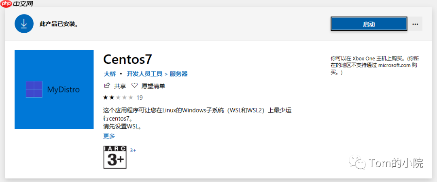Image resolution: width=437 pixels, height=182 pixels.
Task: Click the wishlist heart icon
Action: click(135, 86)
